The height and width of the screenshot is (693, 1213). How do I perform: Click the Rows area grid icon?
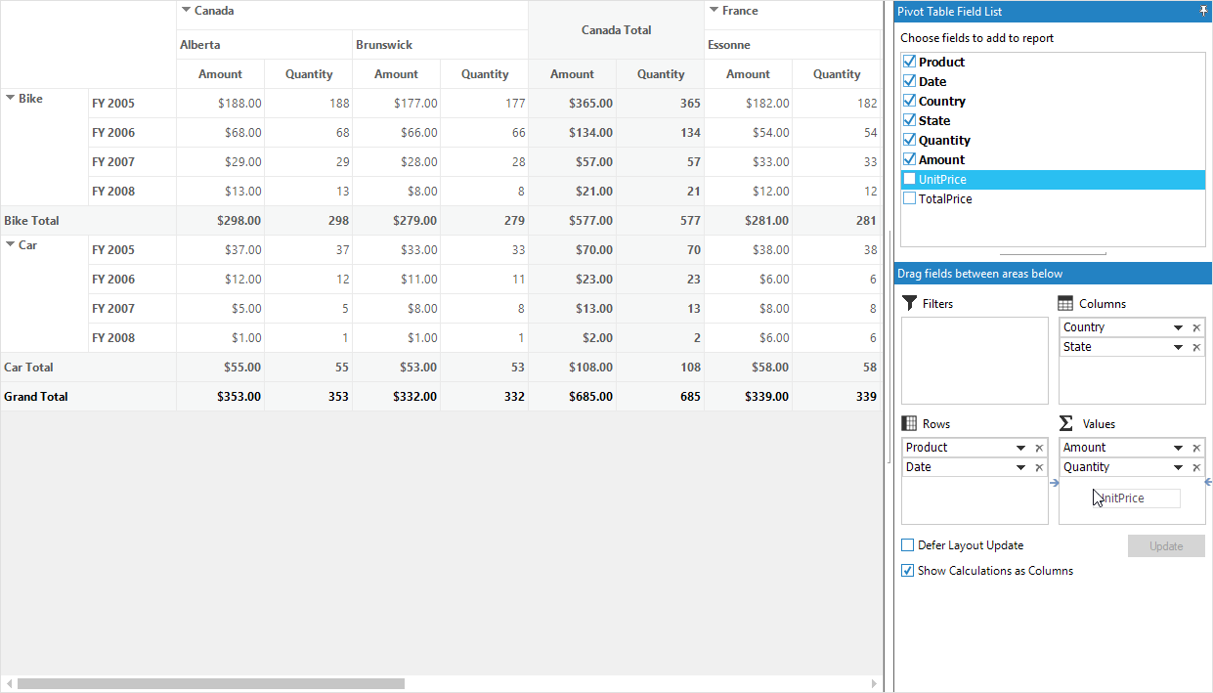click(909, 424)
